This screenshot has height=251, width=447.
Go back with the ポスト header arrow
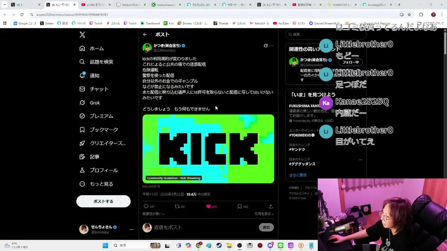[145, 34]
